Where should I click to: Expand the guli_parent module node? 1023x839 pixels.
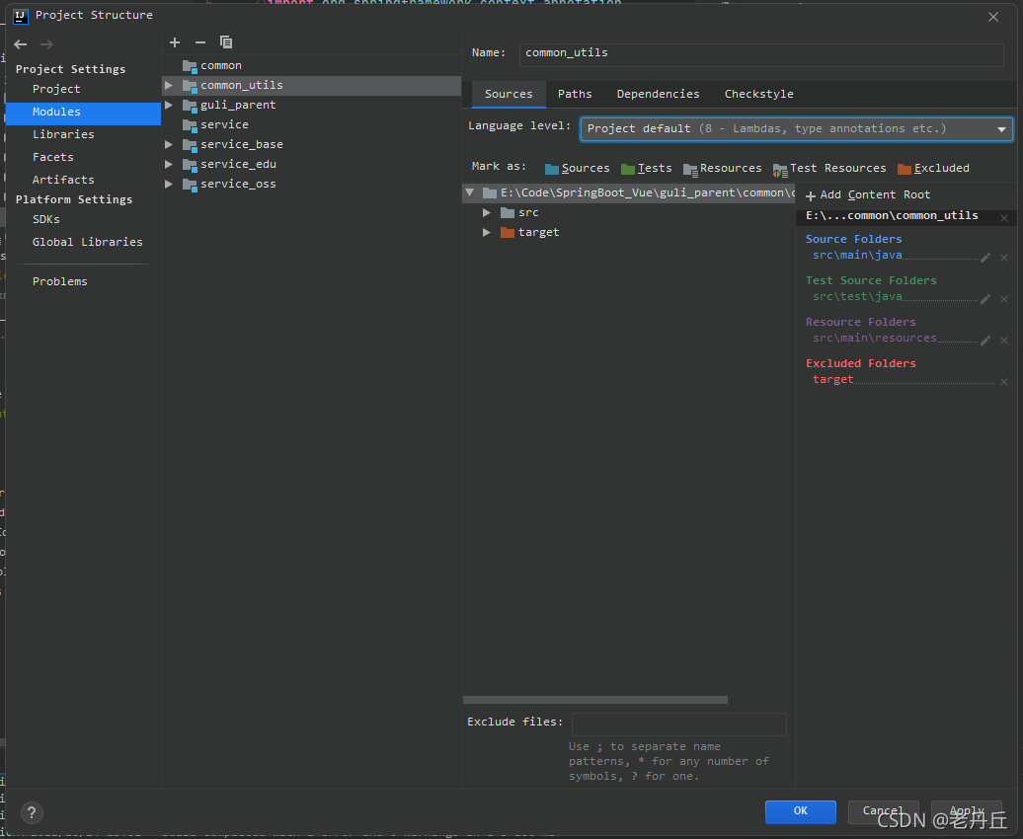point(168,105)
